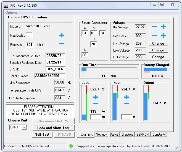Viewport: 182px width, 152px height.
Task: Switch to the EEPROM tab
Action: tap(143, 135)
